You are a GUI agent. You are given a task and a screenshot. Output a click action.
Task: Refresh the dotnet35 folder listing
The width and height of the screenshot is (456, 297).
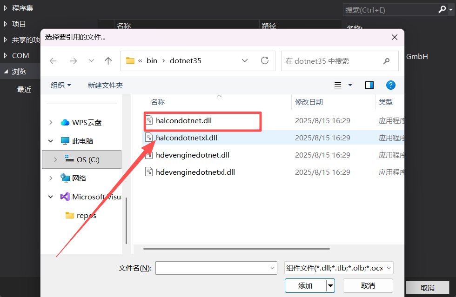[265, 60]
